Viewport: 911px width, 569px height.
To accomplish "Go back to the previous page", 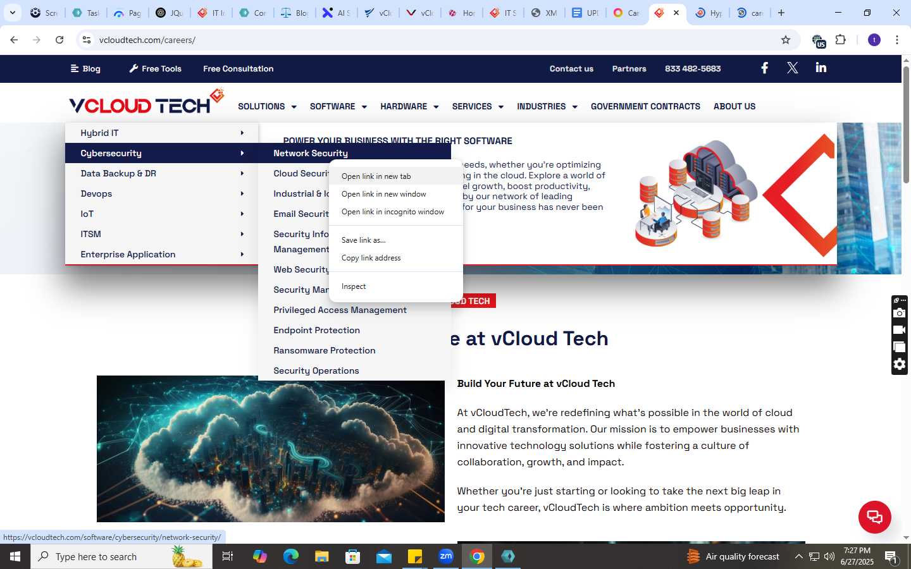I will click(14, 40).
